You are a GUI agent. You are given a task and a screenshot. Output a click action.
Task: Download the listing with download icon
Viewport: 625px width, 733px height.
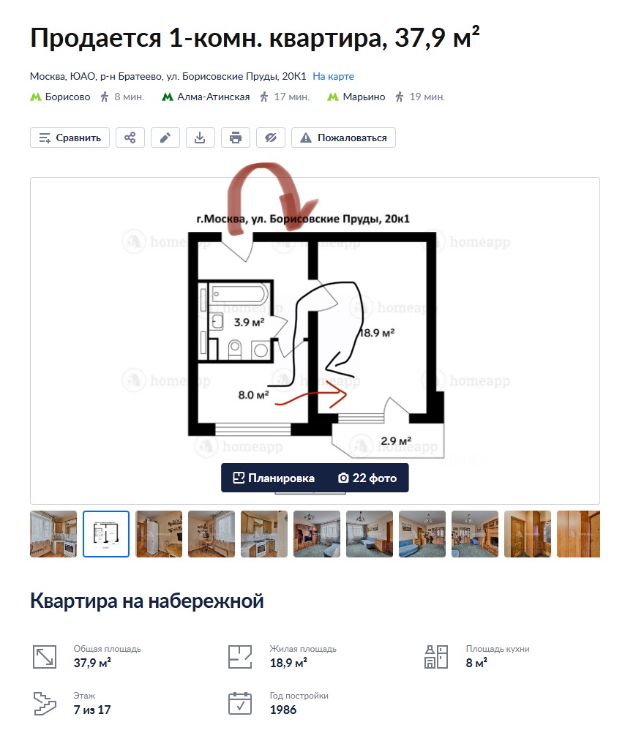201,138
